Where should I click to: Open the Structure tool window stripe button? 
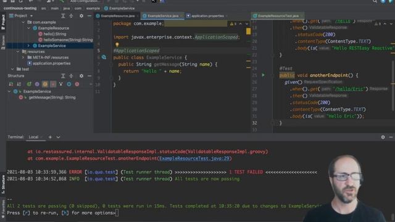click(3, 184)
